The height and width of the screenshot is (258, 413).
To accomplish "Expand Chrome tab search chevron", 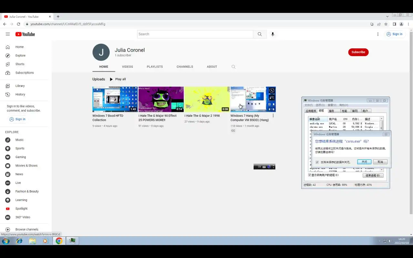I will point(388,16).
